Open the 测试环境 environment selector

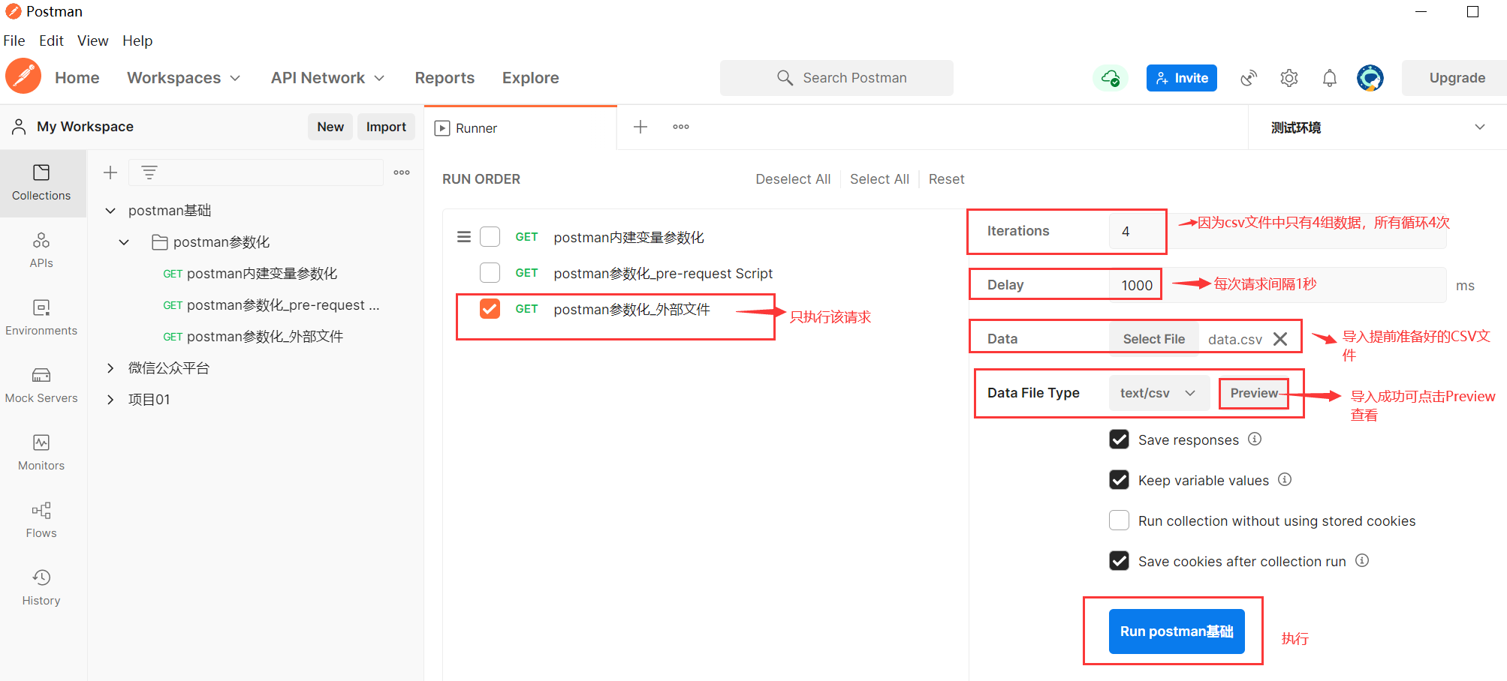point(1377,127)
